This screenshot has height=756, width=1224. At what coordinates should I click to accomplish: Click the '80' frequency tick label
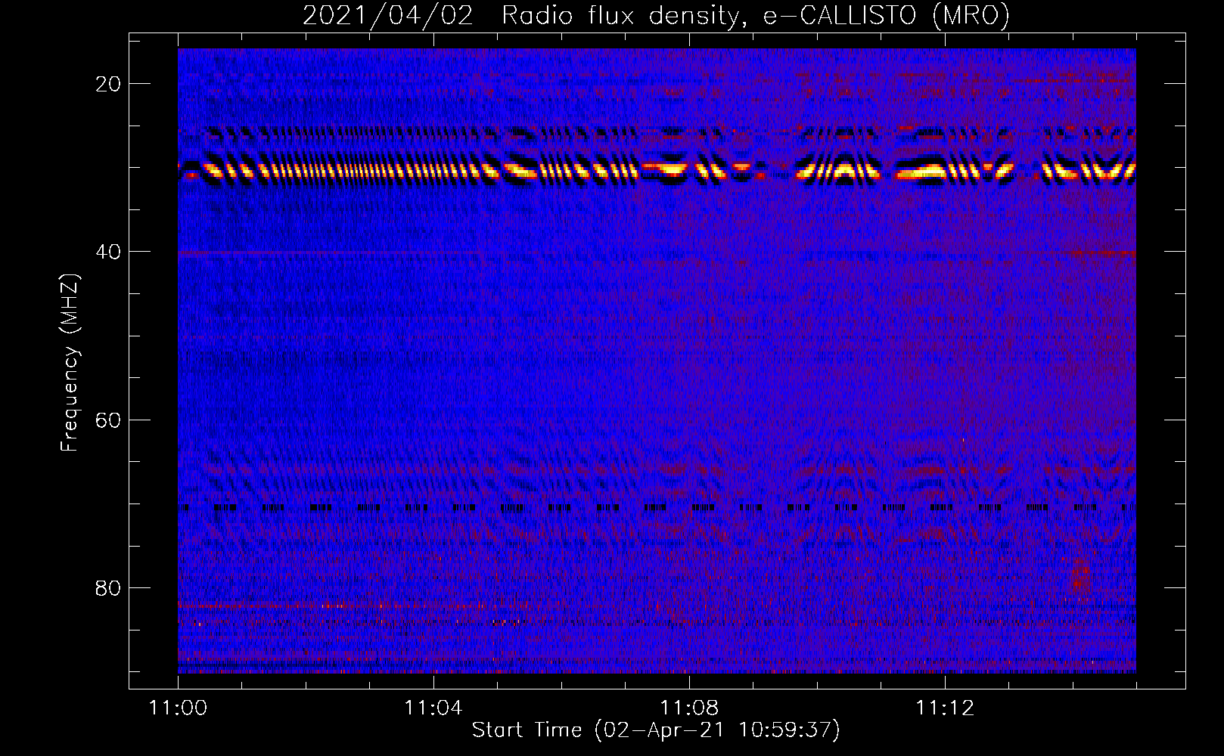(x=108, y=587)
